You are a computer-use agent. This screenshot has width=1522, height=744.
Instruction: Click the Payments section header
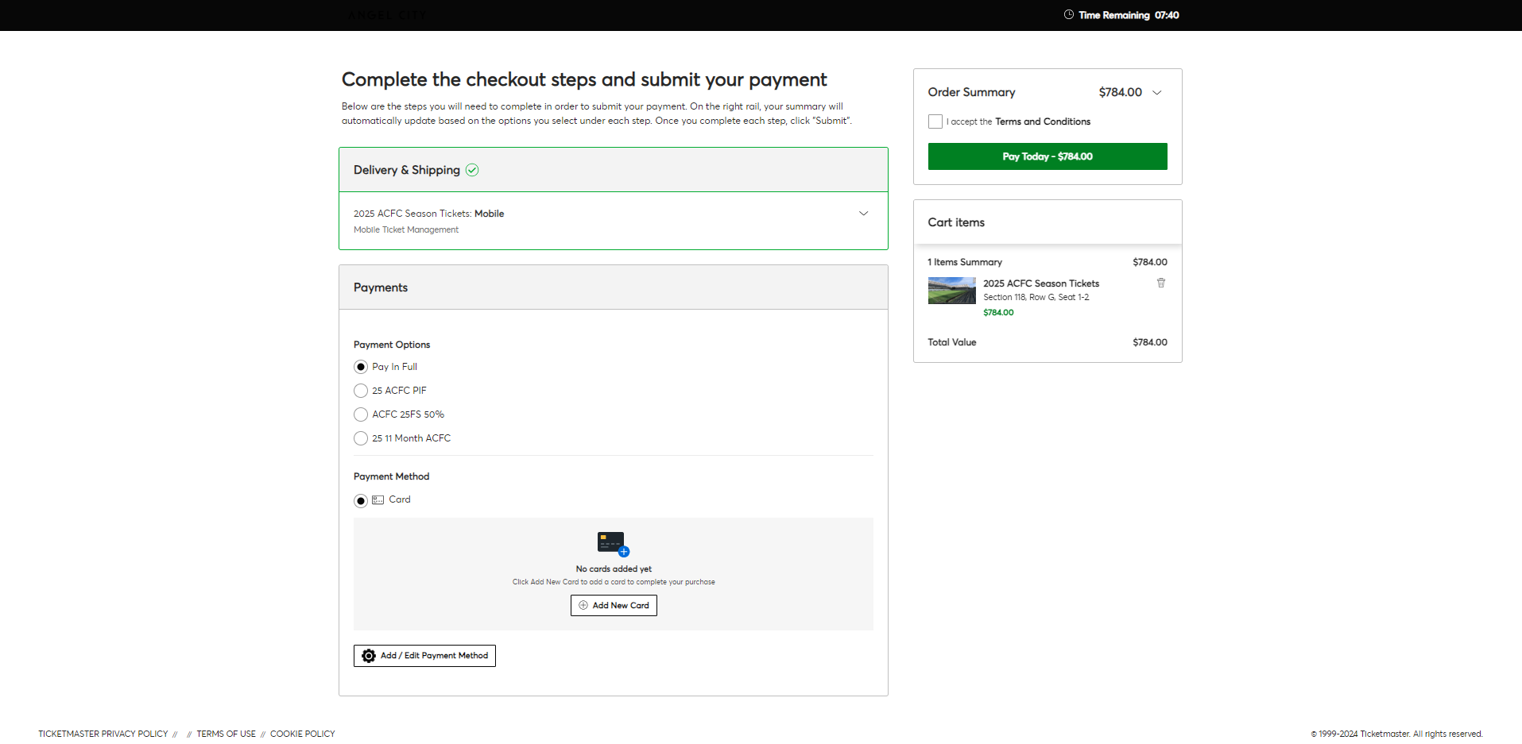(614, 287)
